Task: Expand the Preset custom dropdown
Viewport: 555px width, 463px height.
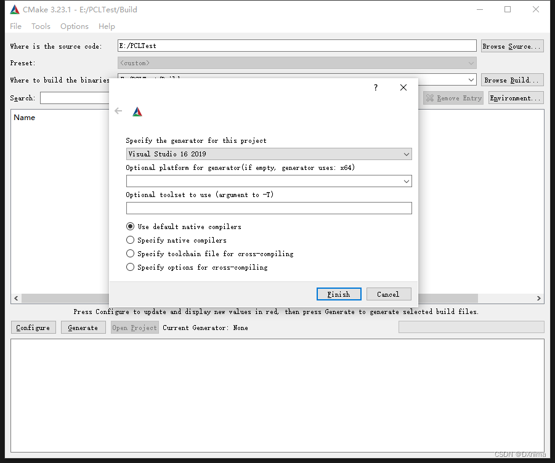Action: (x=471, y=62)
